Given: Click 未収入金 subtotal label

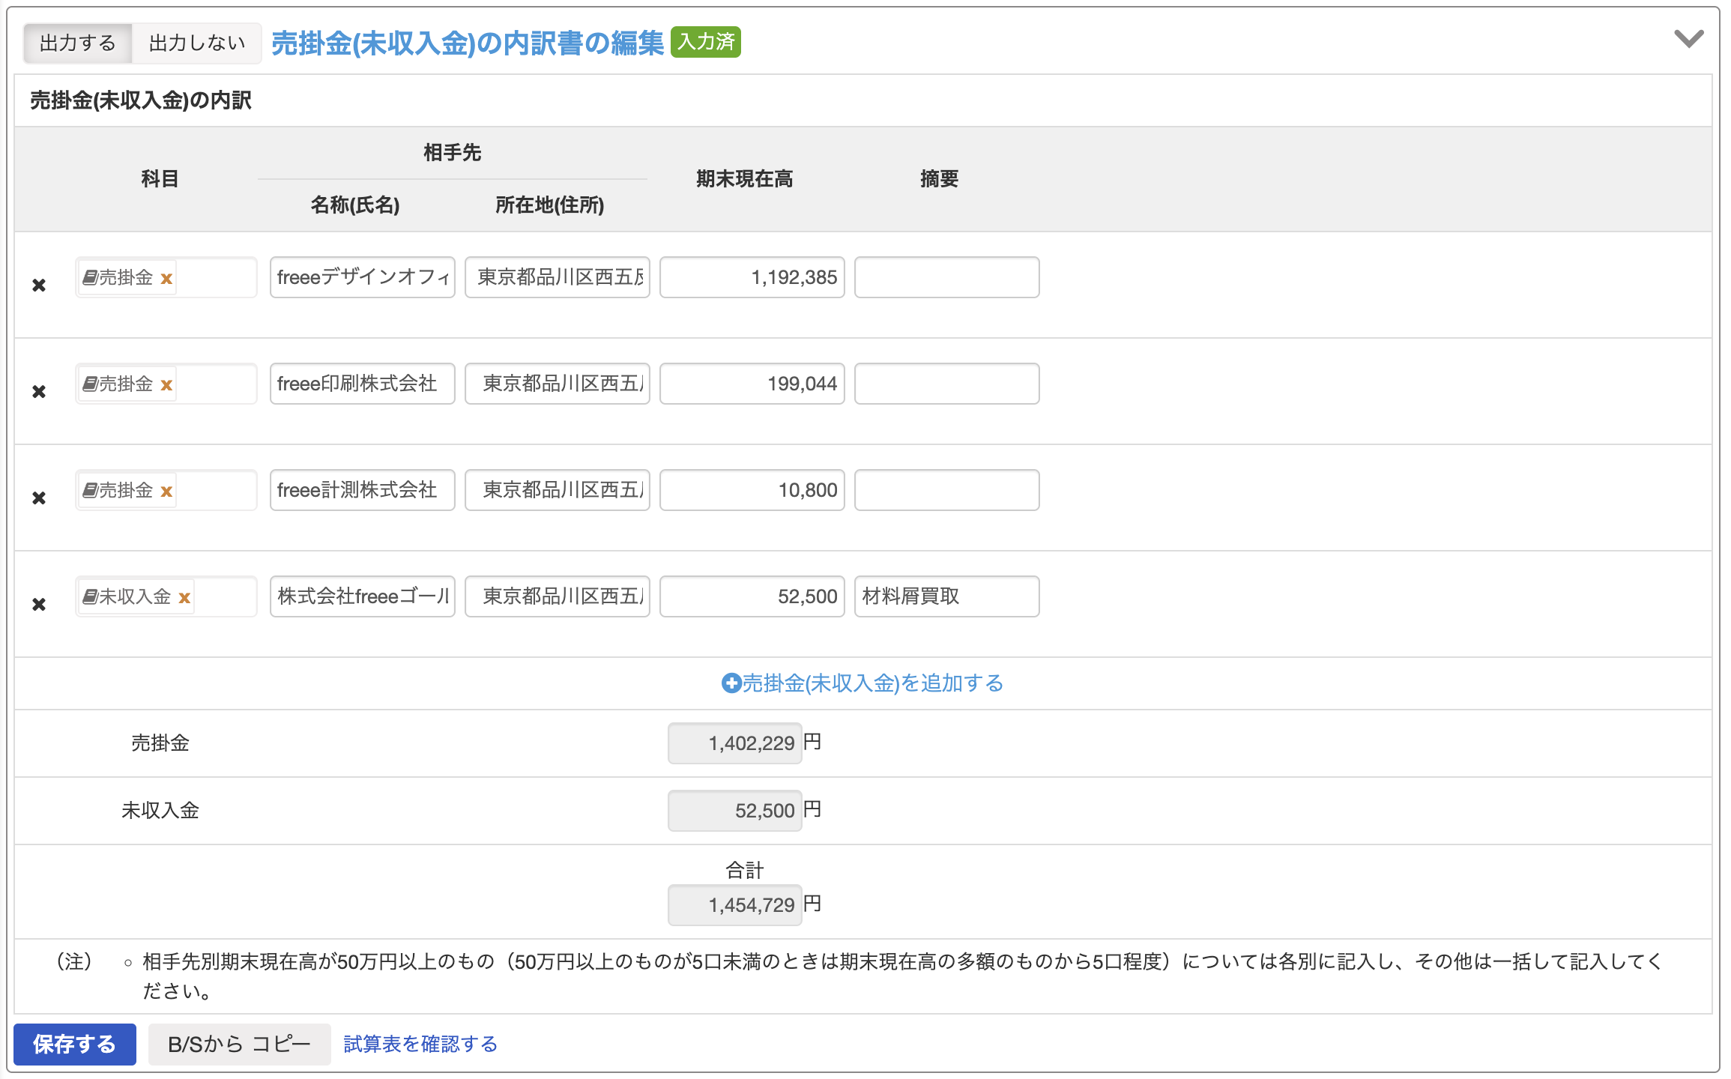Looking at the screenshot, I should (x=160, y=811).
